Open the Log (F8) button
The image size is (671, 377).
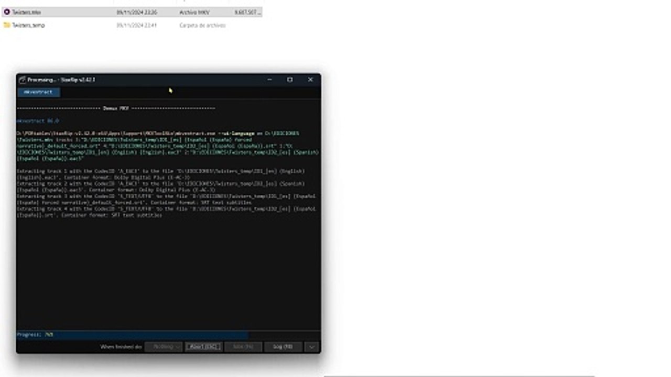tap(283, 347)
